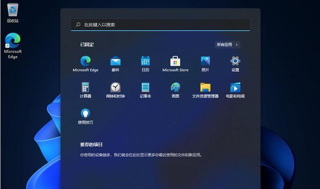Click the 已固定 Pinned heading
The width and height of the screenshot is (320, 189).
(x=87, y=44)
